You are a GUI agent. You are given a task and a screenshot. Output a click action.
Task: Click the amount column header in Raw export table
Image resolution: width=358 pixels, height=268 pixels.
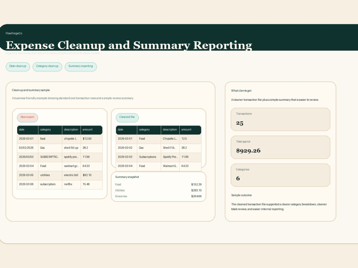coord(92,130)
